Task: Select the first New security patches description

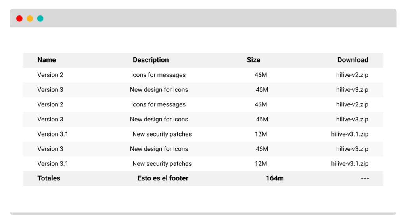Action: [x=162, y=134]
